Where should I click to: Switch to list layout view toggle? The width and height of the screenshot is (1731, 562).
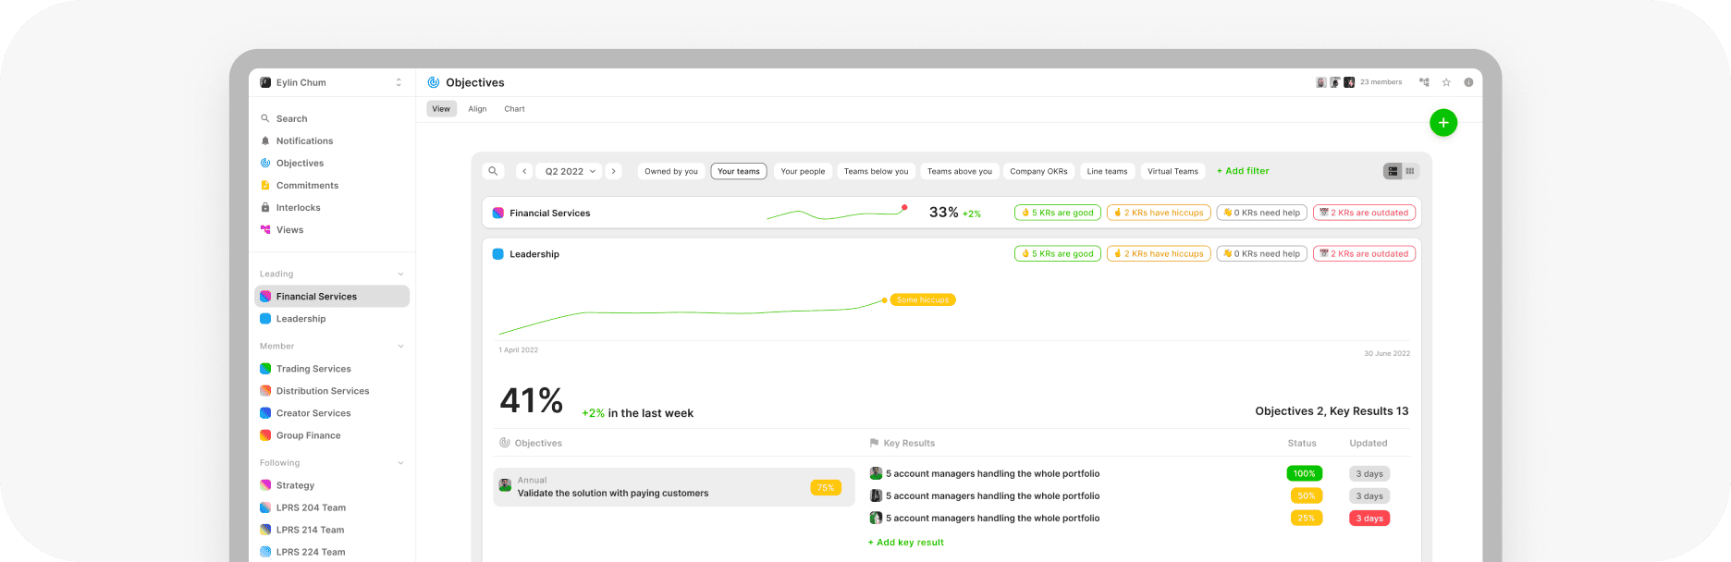(x=1392, y=171)
